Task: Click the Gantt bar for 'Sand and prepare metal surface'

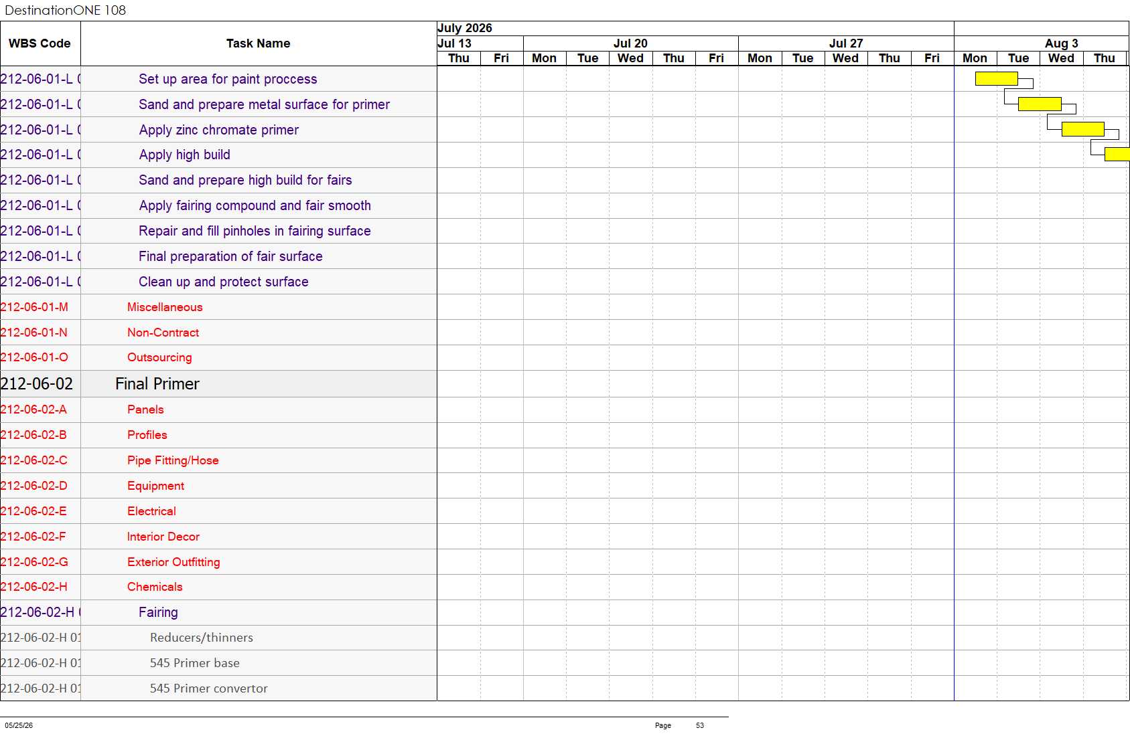Action: point(1040,104)
